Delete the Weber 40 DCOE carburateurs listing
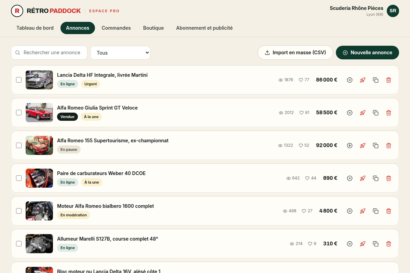The height and width of the screenshot is (273, 410). click(x=388, y=178)
